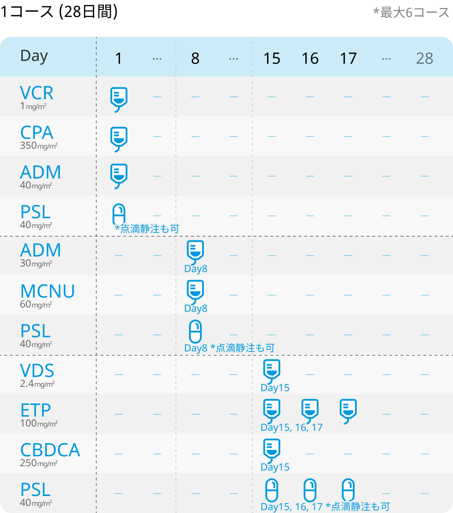The image size is (453, 513).
Task: Click the ETP Day 17 infusion bag icon
Action: [x=348, y=411]
